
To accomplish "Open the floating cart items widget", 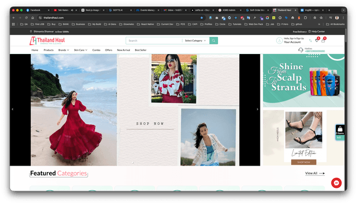I will point(340,132).
